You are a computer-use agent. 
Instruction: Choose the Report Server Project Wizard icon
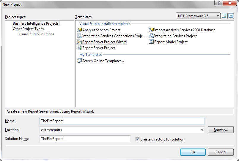pos(79,42)
